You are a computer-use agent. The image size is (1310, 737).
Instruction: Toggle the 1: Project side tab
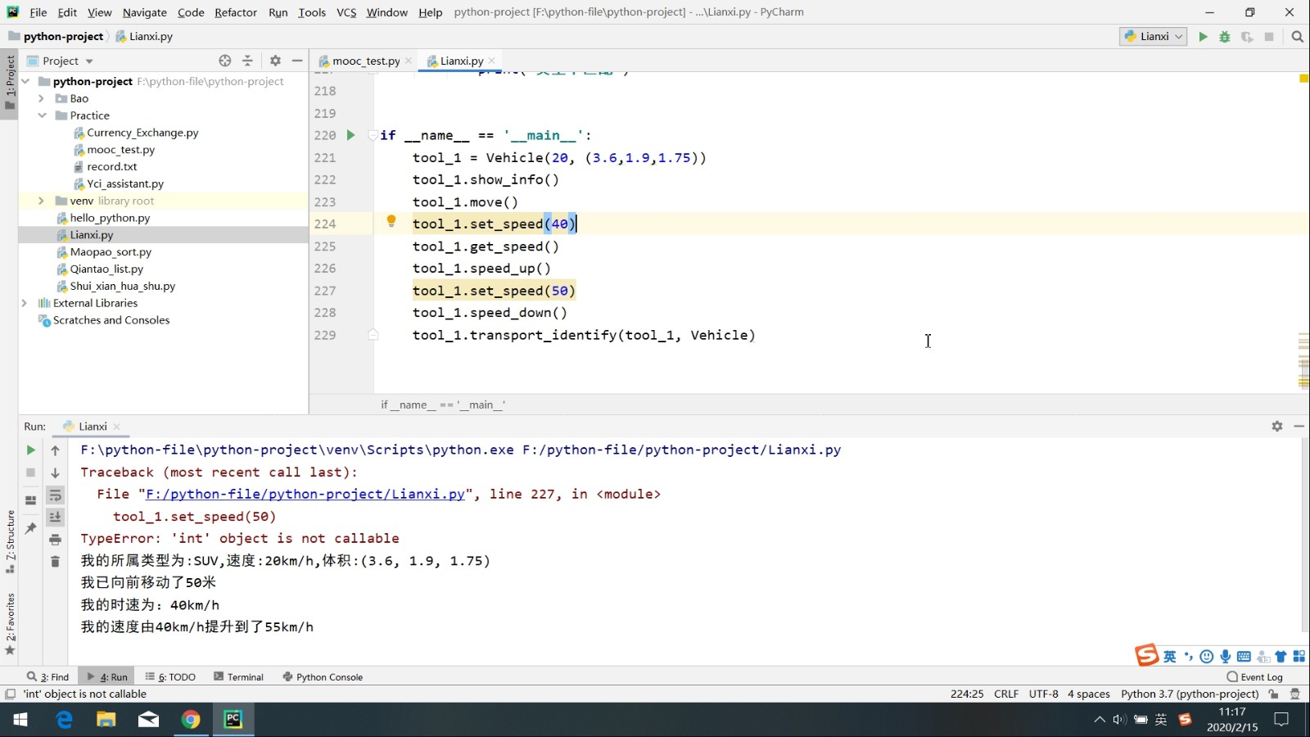tap(10, 84)
